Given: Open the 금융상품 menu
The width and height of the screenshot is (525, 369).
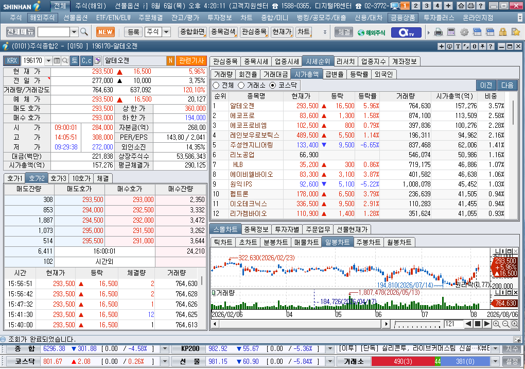Looking at the screenshot, I should point(403,18).
